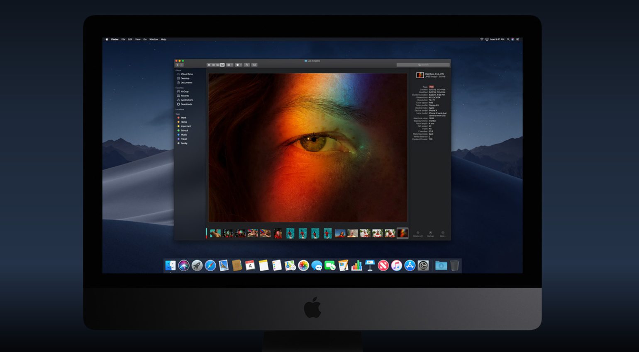The image size is (639, 352).
Task: Open Safari from the Dock
Action: tap(210, 265)
